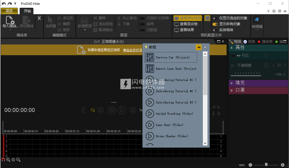Click 添加到组 add to group

(x=103, y=24)
